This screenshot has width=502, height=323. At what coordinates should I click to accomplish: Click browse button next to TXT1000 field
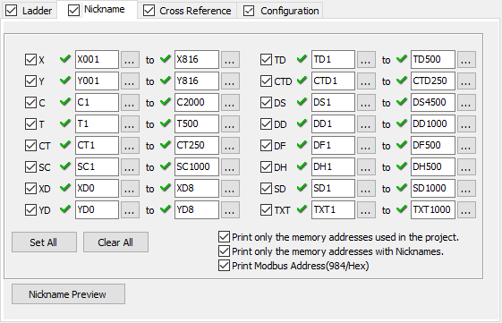tap(466, 210)
